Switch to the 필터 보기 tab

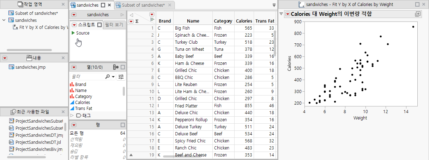coord(114,25)
